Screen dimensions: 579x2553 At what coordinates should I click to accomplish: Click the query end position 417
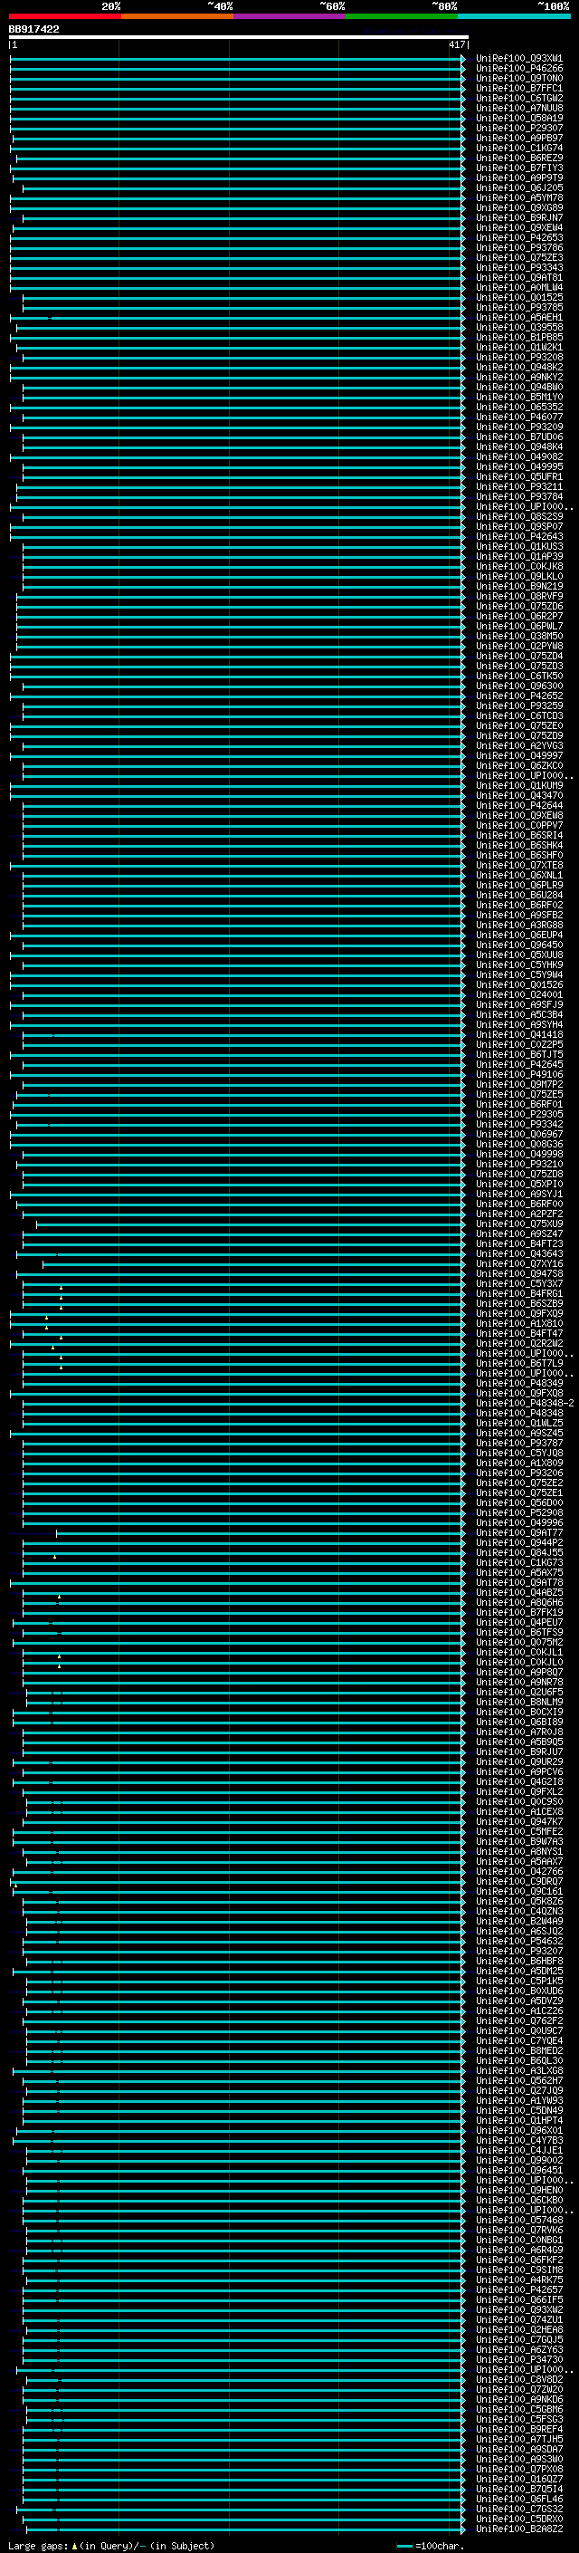pos(456,44)
